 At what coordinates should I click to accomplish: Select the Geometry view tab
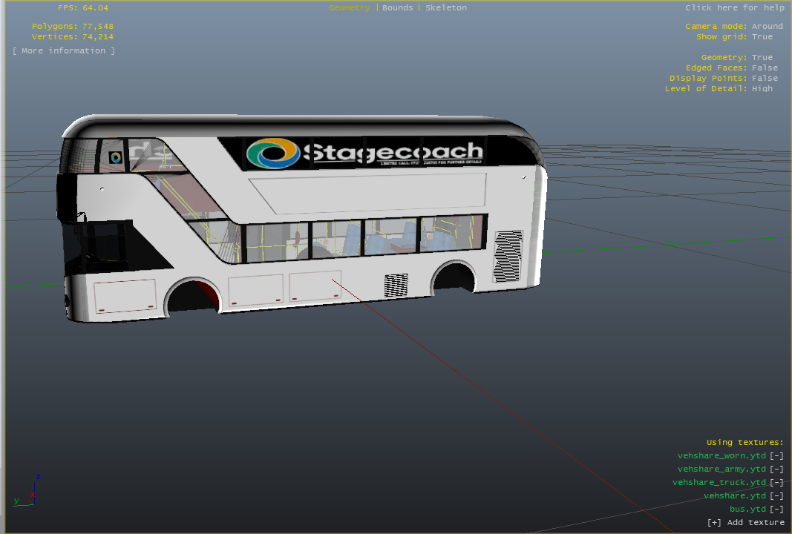click(x=349, y=7)
